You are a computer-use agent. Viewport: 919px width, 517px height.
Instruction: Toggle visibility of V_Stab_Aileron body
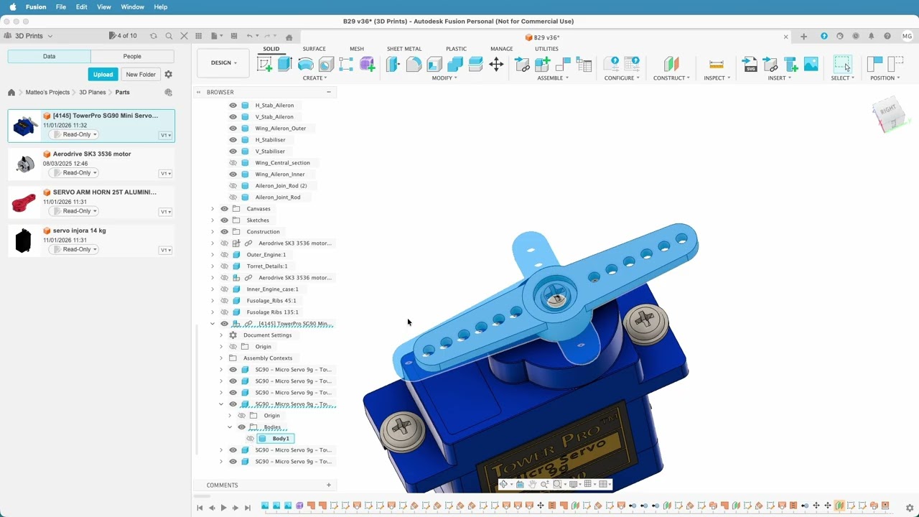233,117
